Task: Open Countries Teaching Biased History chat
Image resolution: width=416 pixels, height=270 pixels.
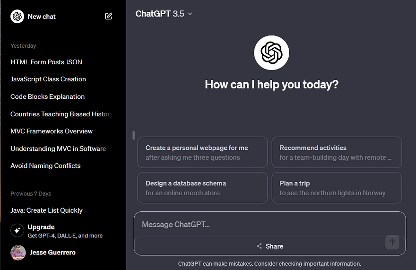Action: pos(61,114)
